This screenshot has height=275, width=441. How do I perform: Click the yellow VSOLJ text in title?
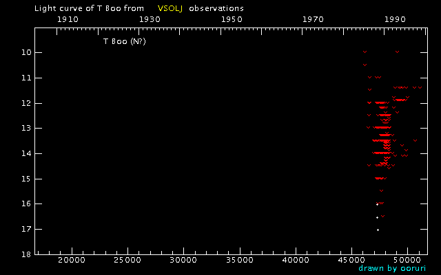point(170,8)
